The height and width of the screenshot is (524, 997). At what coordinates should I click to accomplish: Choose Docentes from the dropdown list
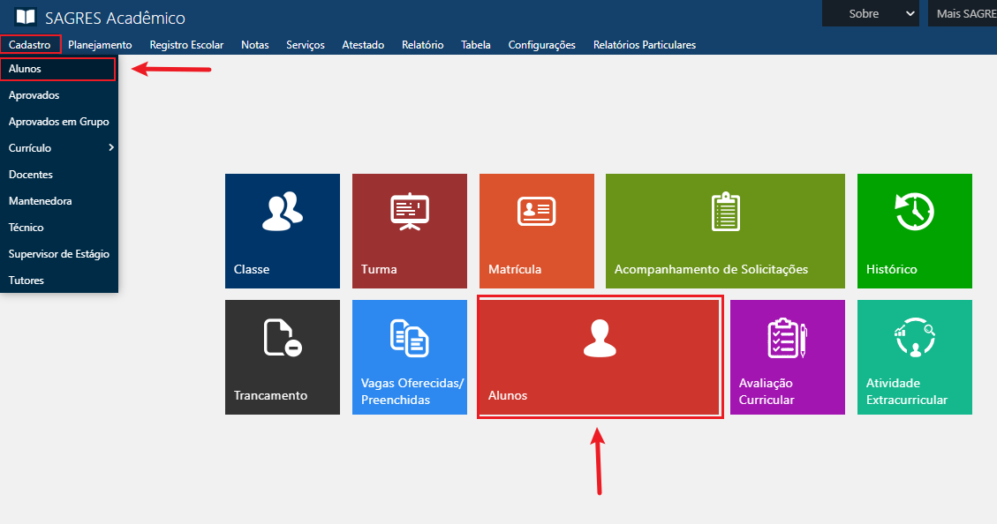coord(31,175)
